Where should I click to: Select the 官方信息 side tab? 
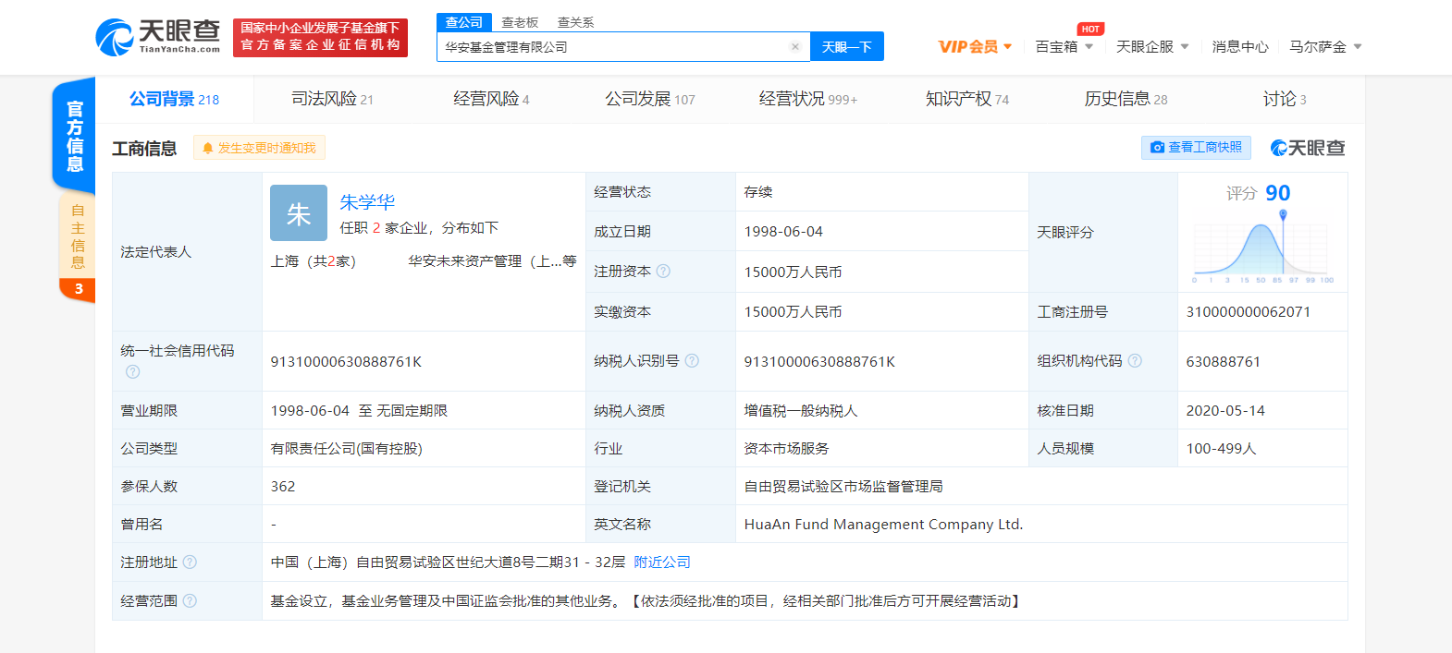[x=74, y=136]
